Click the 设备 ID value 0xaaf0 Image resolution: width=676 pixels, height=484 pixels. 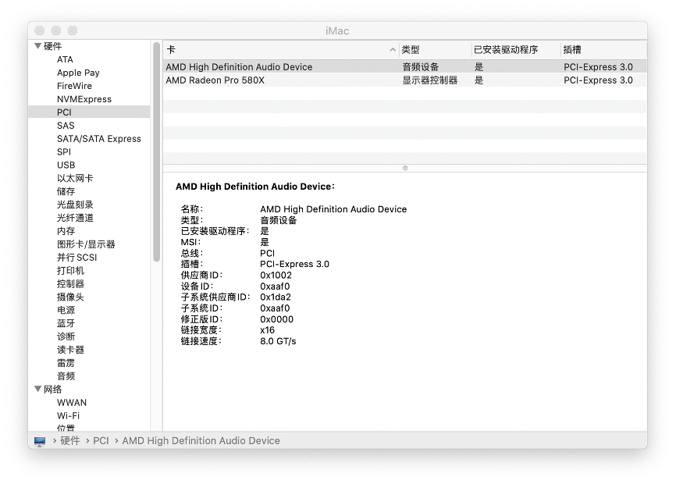(x=275, y=286)
